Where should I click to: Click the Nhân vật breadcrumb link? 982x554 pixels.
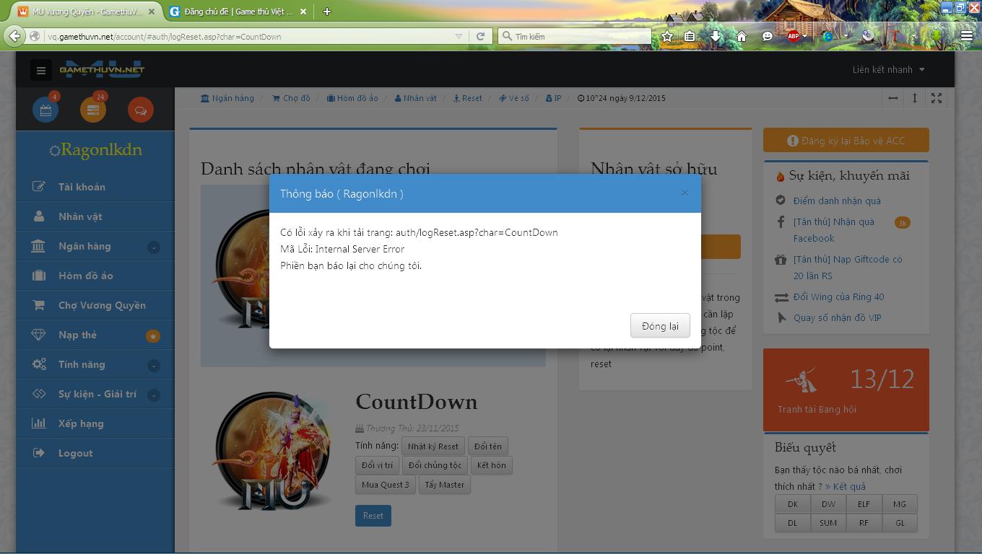click(x=416, y=98)
